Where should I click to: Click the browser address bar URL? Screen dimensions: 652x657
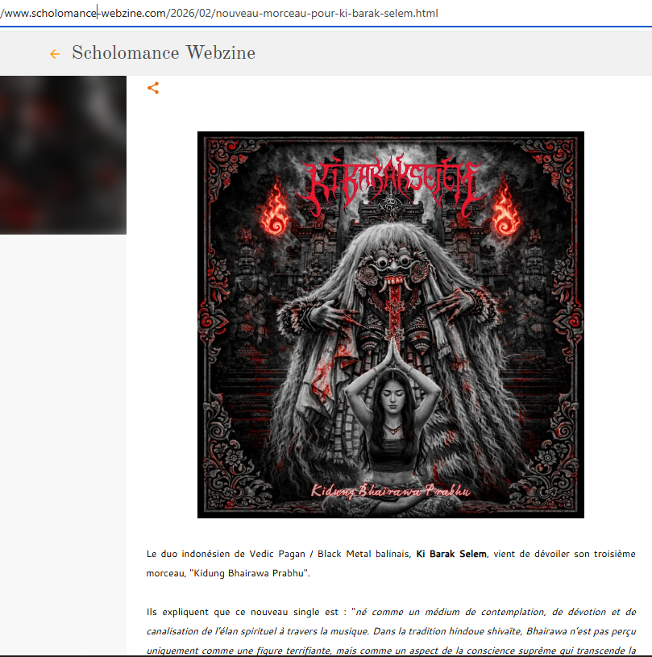219,13
